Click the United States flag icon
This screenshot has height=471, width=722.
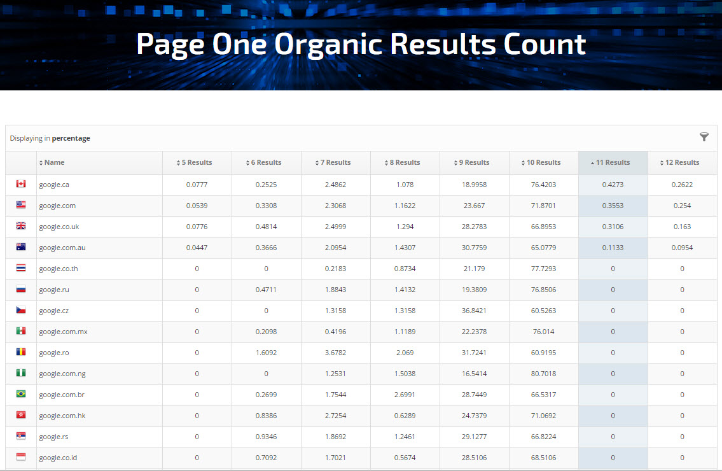coord(21,204)
